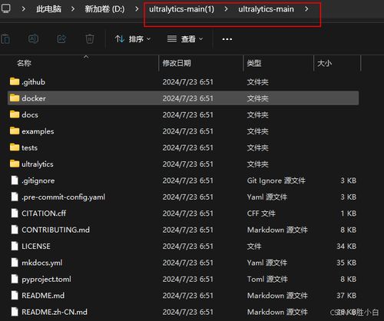Click the examples folder icon
This screenshot has width=384, height=321.
(15, 131)
